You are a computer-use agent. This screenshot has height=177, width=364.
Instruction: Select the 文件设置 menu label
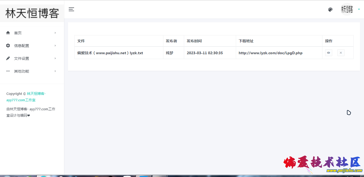click(x=22, y=58)
